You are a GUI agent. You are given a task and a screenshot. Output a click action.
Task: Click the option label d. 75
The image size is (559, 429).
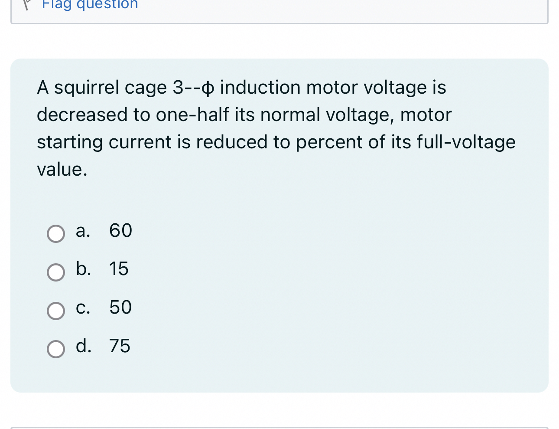click(x=103, y=346)
